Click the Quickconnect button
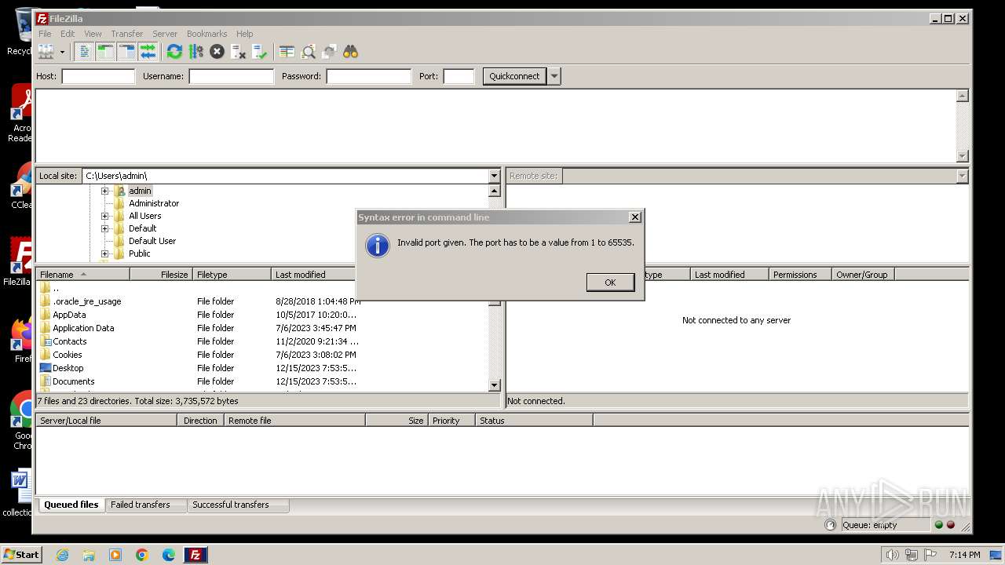1005x565 pixels. pyautogui.click(x=514, y=76)
